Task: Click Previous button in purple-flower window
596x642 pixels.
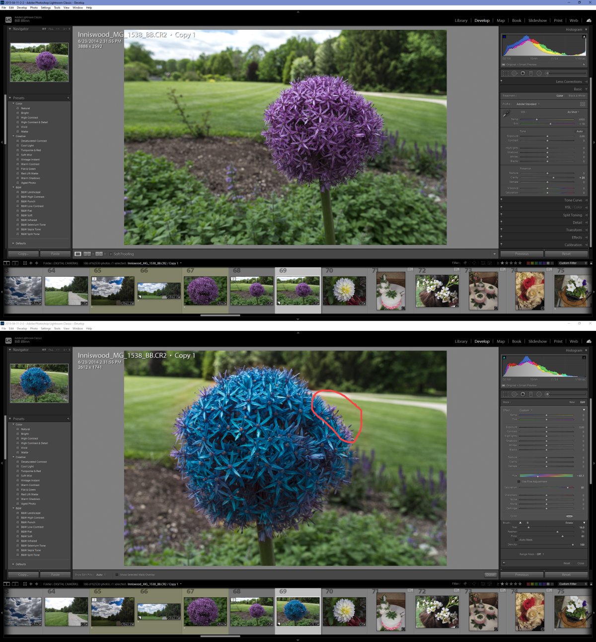Action: click(521, 254)
